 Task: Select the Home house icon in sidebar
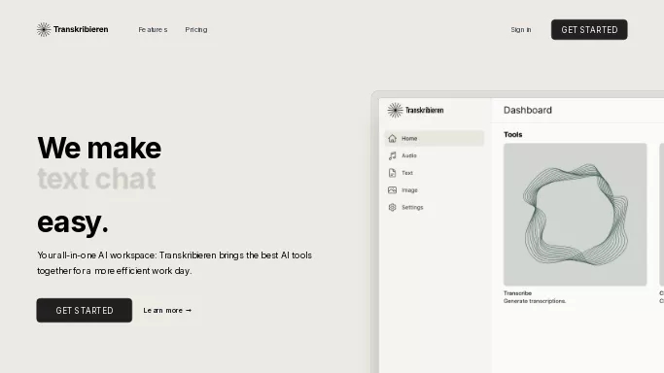click(392, 138)
